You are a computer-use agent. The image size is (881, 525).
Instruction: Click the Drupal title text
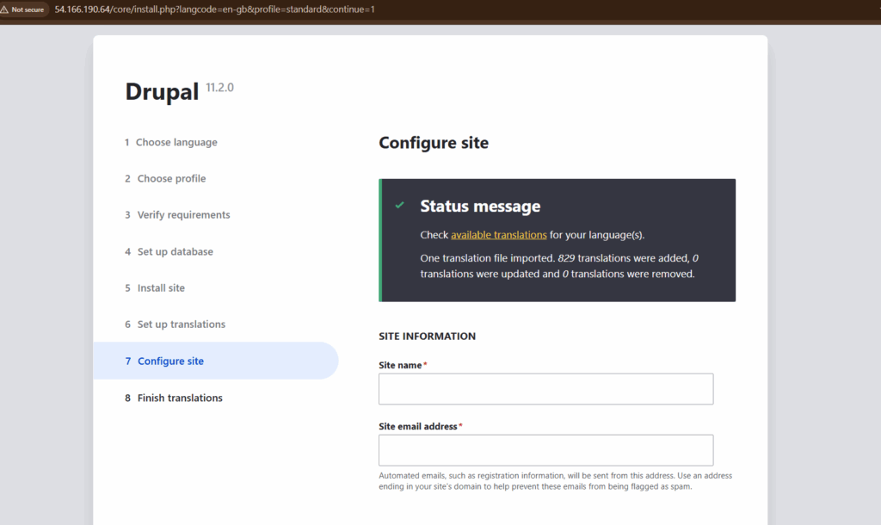pos(162,91)
